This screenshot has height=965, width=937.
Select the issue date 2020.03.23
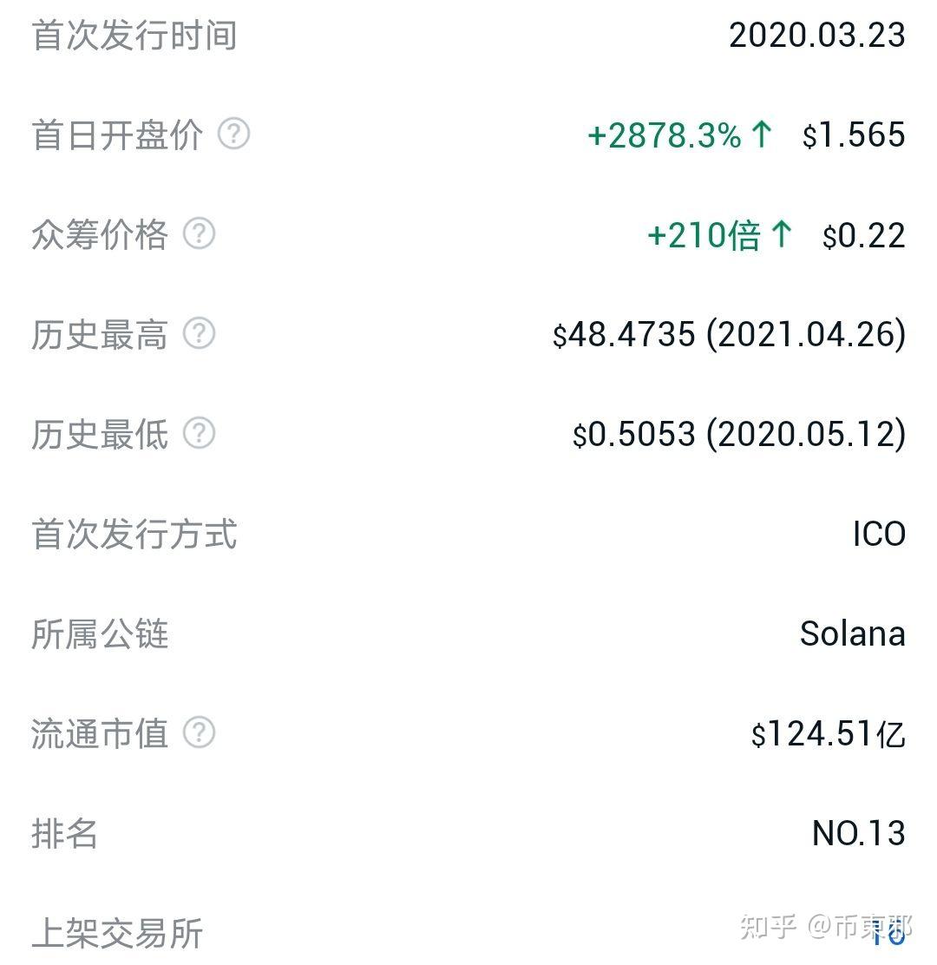click(x=816, y=36)
